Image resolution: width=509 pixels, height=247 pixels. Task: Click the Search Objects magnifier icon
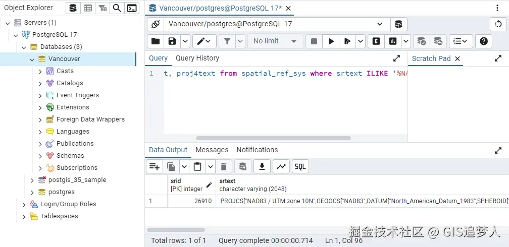click(x=117, y=8)
